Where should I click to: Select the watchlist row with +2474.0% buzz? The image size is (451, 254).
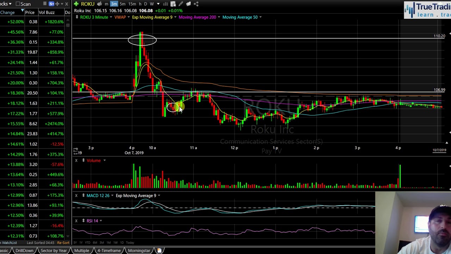tap(32, 124)
